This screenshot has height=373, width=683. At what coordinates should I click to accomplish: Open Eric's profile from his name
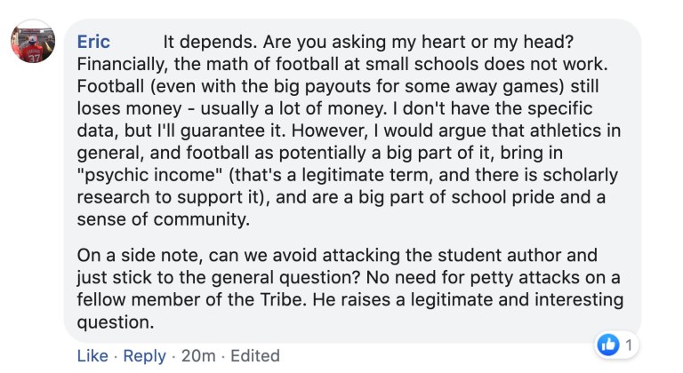point(93,42)
